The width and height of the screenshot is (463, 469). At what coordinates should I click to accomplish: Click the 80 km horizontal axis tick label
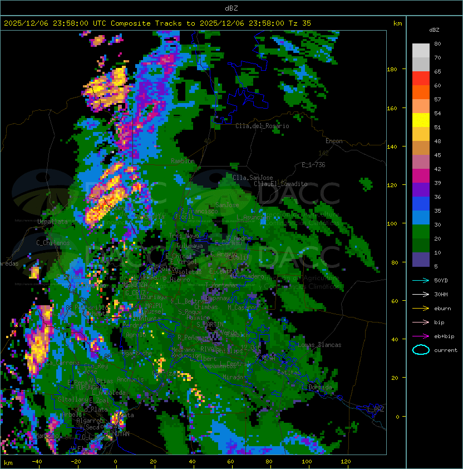(x=269, y=462)
